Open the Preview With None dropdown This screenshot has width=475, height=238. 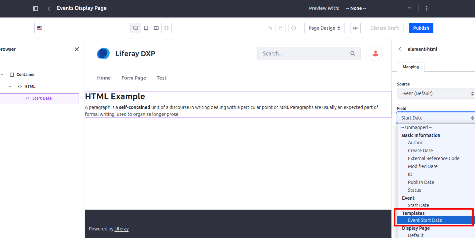click(379, 8)
